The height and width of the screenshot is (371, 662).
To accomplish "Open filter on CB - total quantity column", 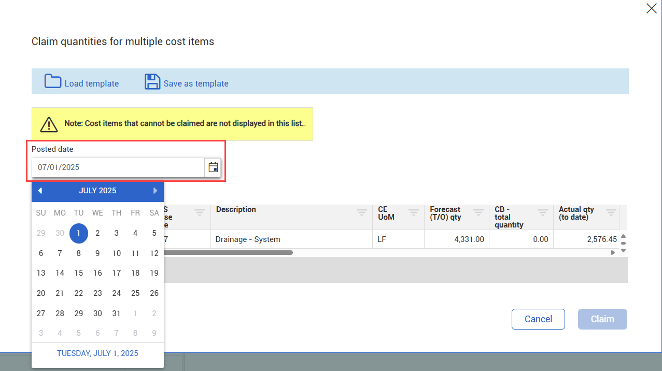I will click(x=542, y=212).
